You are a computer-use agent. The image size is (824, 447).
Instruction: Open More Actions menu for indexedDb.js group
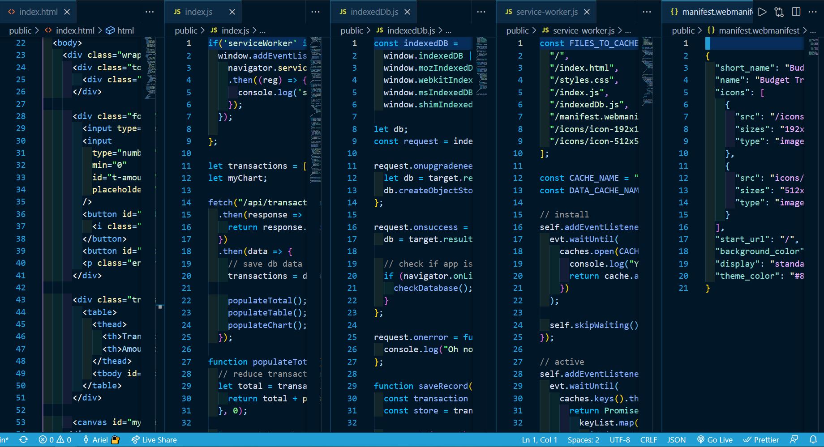tap(481, 12)
